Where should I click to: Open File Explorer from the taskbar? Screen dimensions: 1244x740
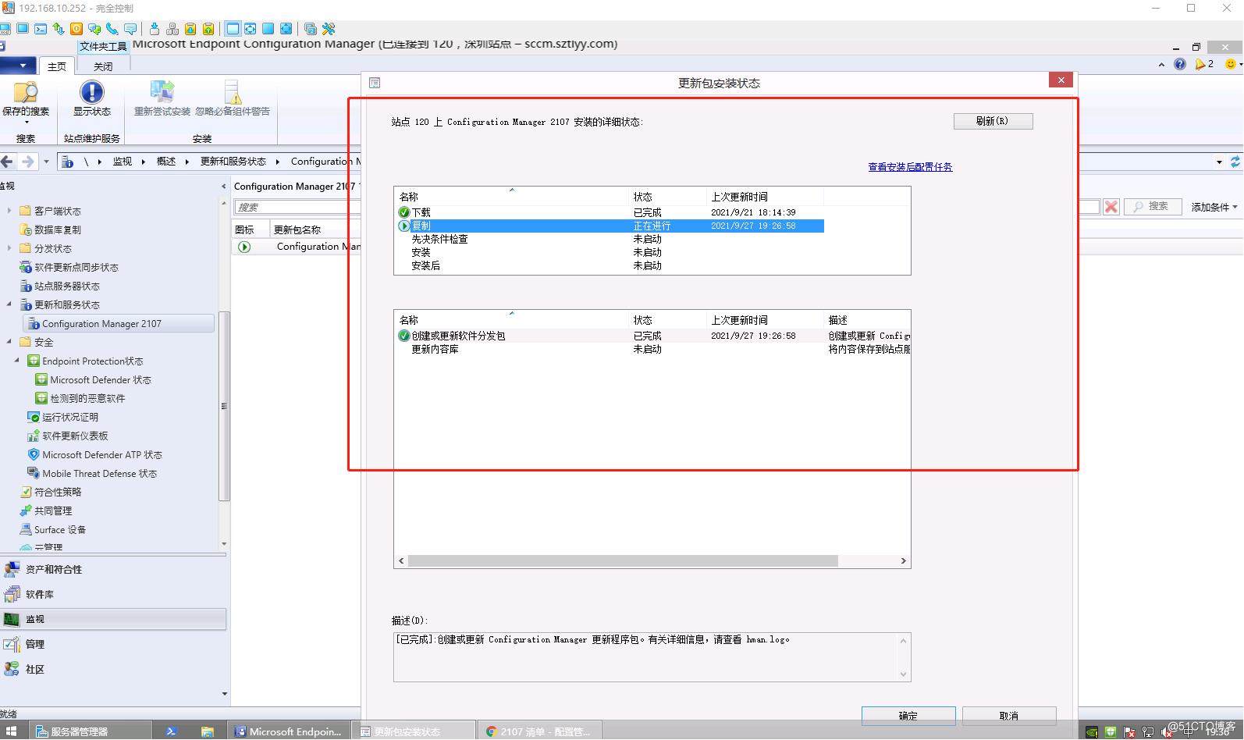[207, 731]
